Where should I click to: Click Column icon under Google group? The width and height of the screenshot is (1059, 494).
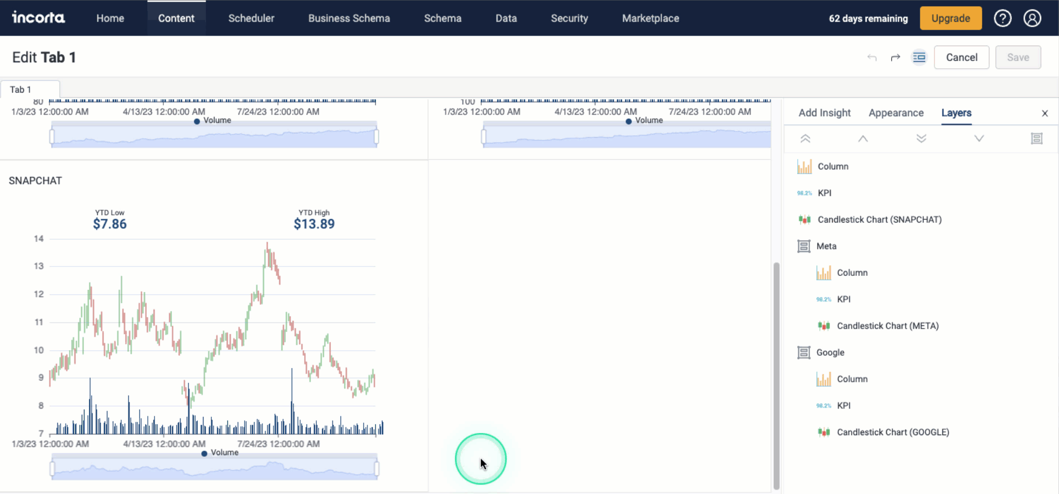coord(824,379)
